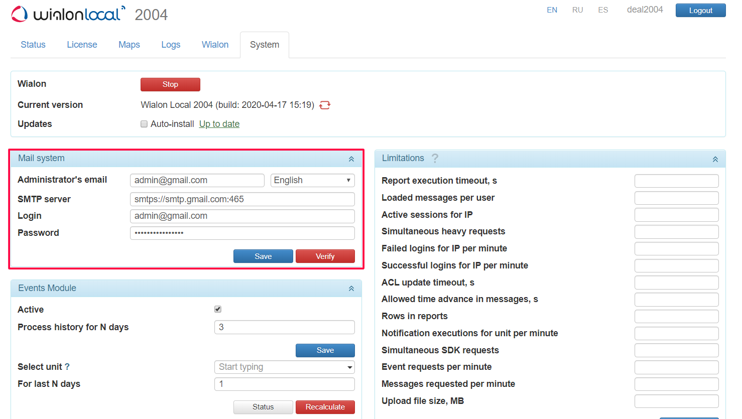
Task: Open the License tab
Action: click(x=82, y=45)
